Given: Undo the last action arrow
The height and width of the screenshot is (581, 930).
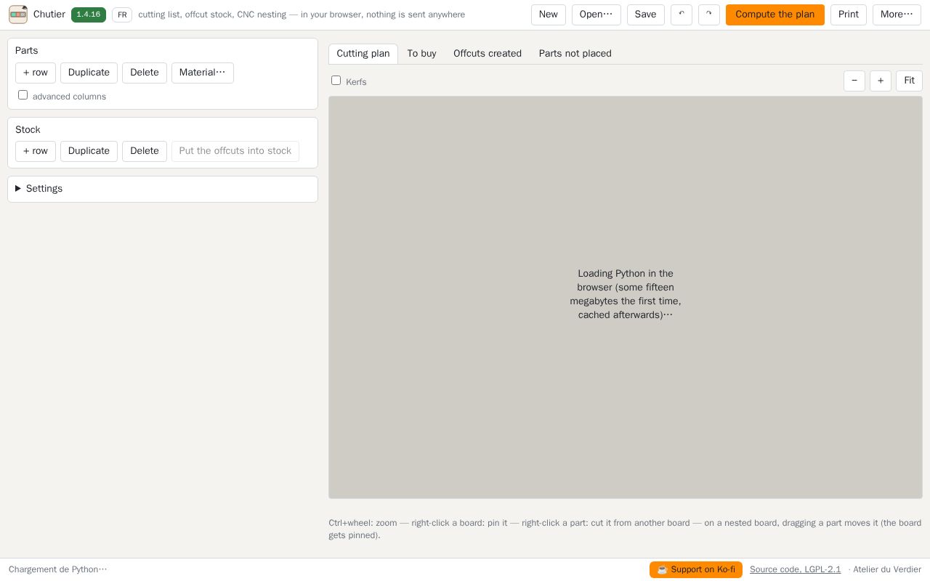Looking at the screenshot, I should coord(682,15).
